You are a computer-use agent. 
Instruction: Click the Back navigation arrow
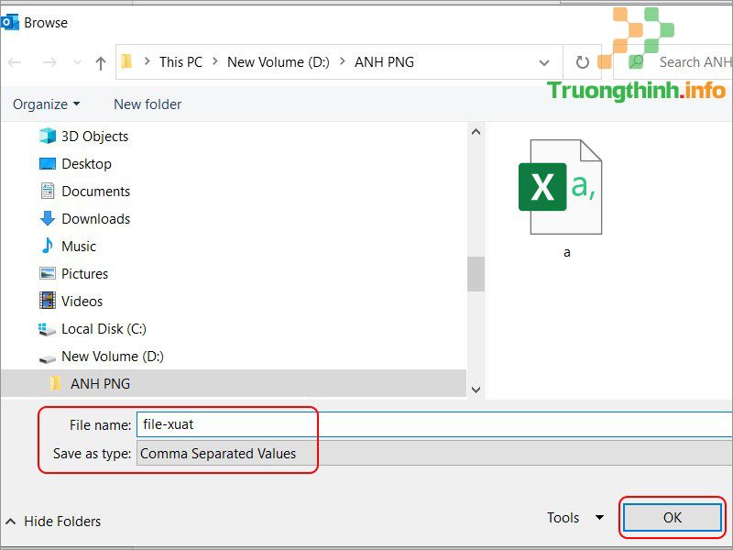click(15, 62)
